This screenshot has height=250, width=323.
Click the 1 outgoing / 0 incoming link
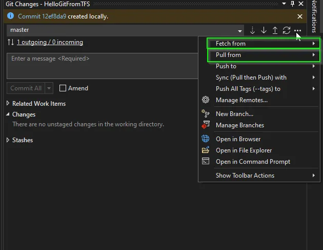[50, 42]
